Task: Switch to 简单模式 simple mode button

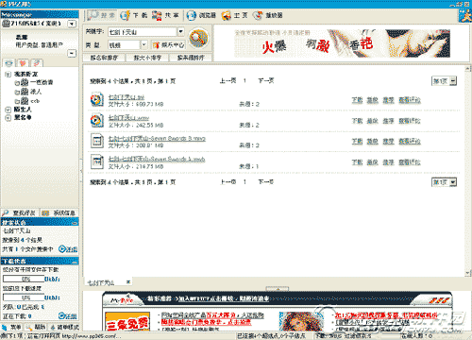Action: click(64, 327)
